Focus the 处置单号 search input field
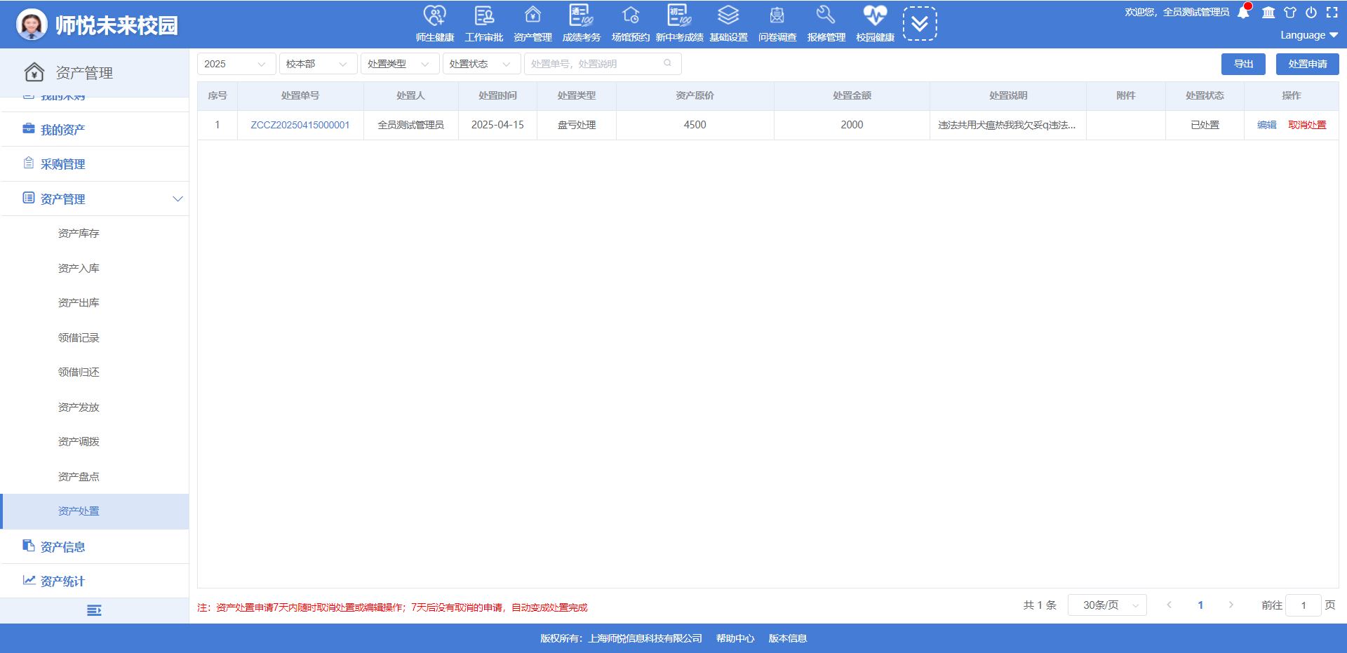The height and width of the screenshot is (653, 1347). tap(603, 64)
